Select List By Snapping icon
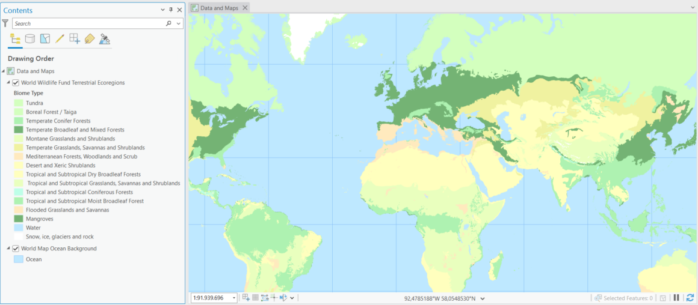 [x=75, y=38]
